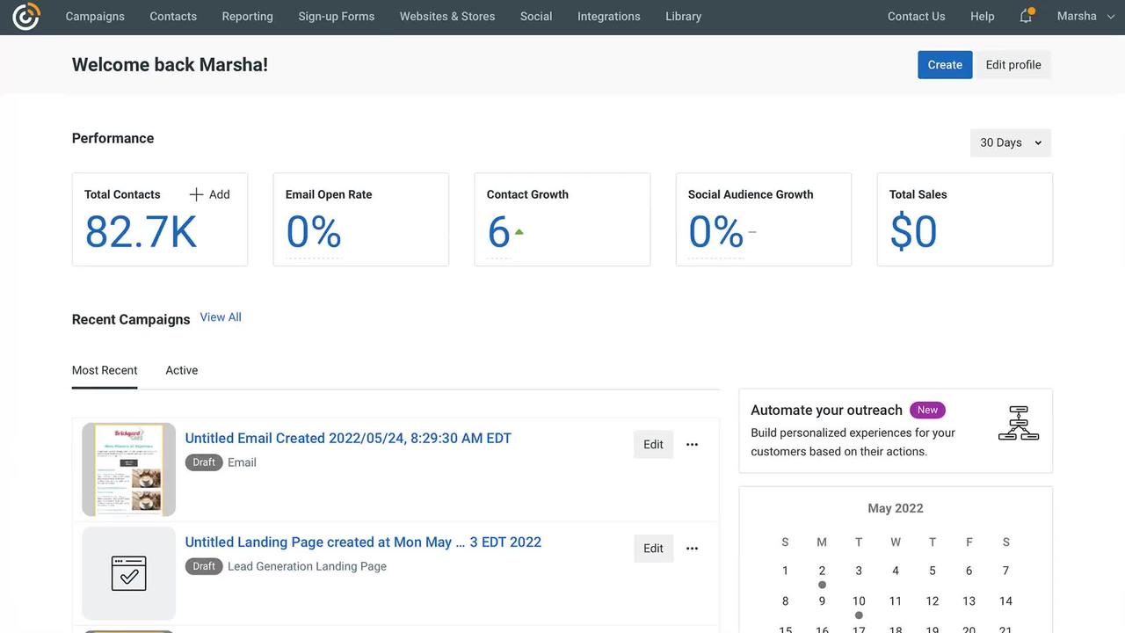The width and height of the screenshot is (1125, 633).
Task: Select the Most Recent tab
Action: (105, 370)
